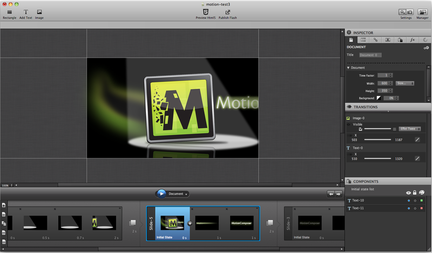Viewport: 432px width, 253px height.
Task: Play the document animation
Action: [x=161, y=194]
